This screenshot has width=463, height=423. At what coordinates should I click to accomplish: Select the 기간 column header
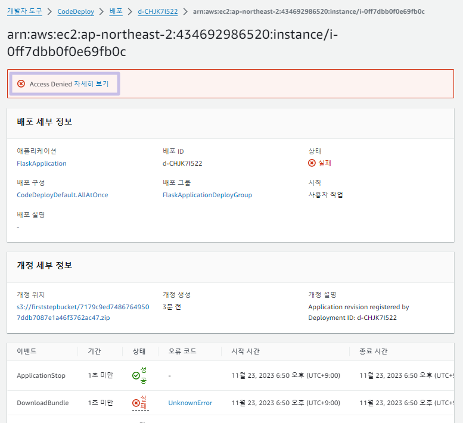[x=94, y=352]
